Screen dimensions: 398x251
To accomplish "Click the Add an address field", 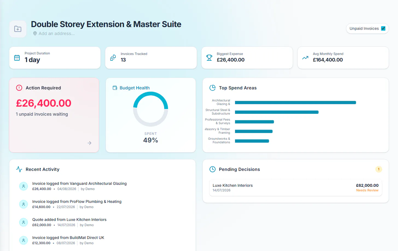I will click(57, 33).
